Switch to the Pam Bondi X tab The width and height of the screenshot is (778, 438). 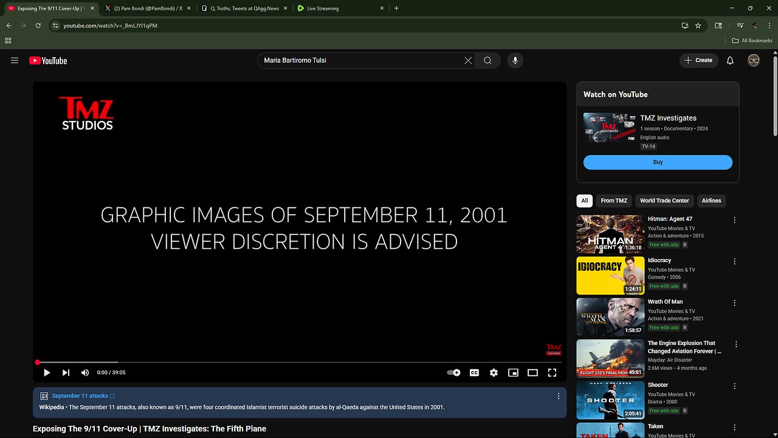point(148,9)
